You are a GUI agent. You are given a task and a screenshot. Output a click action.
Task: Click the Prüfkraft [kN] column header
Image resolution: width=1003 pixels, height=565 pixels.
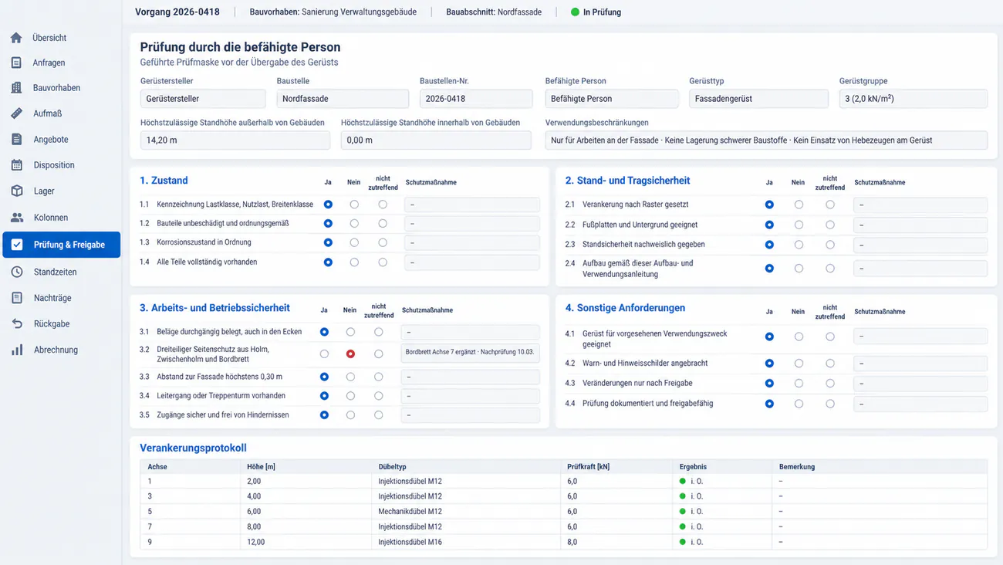click(x=588, y=467)
